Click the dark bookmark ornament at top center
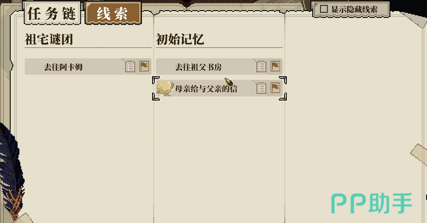Viewport: 427px width, 223px height. click(187, 3)
